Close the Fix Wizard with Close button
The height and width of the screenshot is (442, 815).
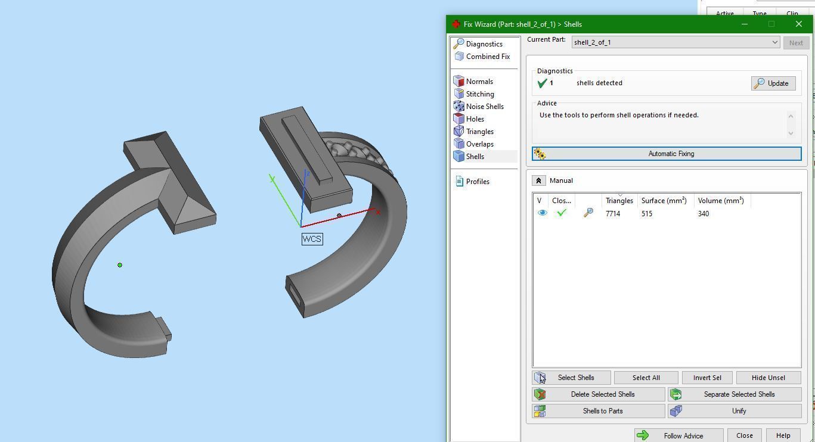point(744,435)
